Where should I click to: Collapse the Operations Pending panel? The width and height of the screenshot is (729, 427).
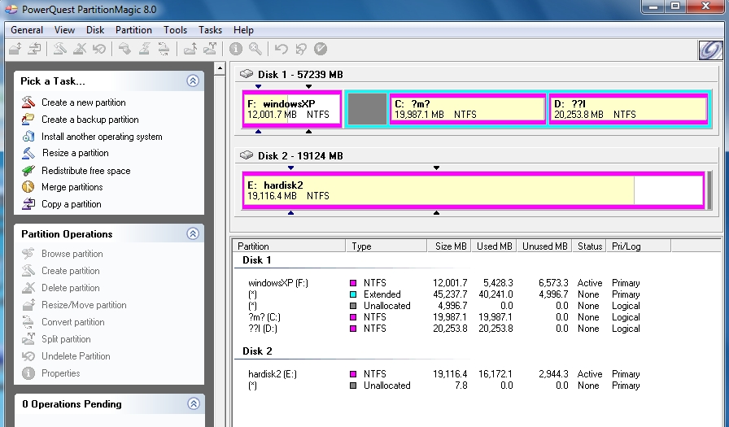coord(193,403)
